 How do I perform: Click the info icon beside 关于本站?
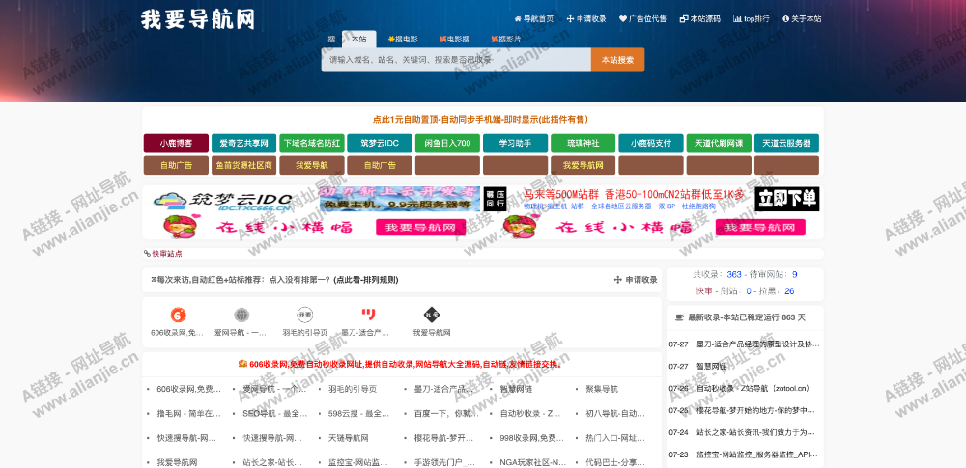pos(785,19)
